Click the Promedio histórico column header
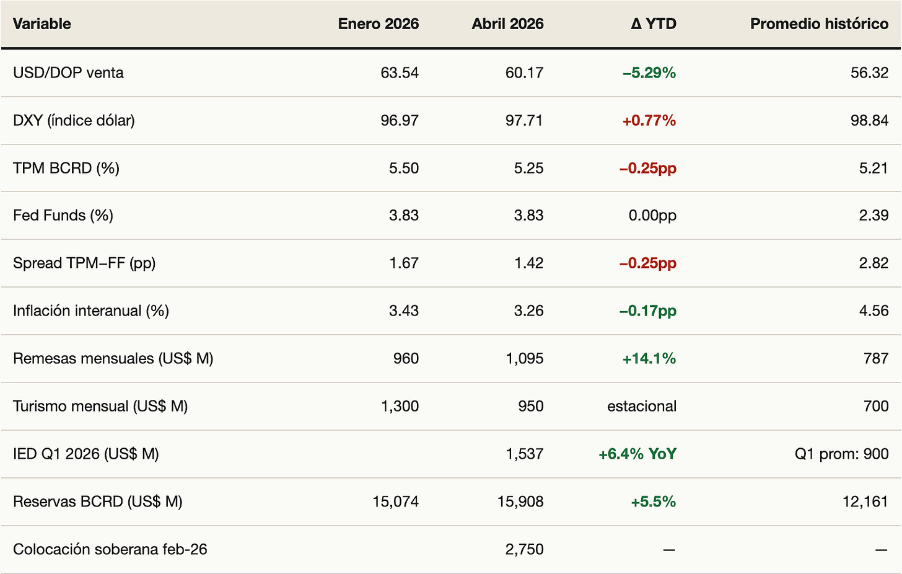Viewport: 902px width, 574px height. pyautogui.click(x=819, y=24)
